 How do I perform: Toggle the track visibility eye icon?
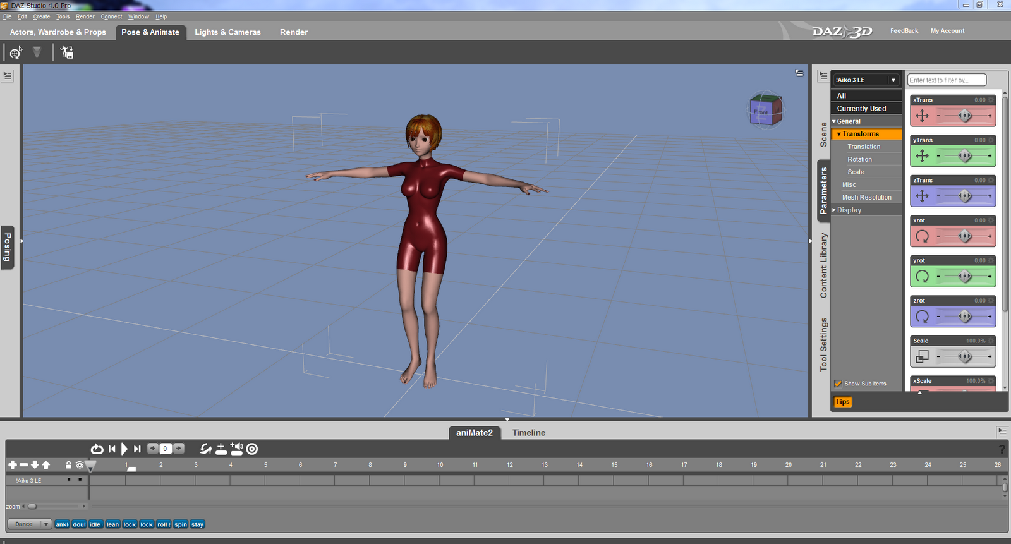coord(80,465)
